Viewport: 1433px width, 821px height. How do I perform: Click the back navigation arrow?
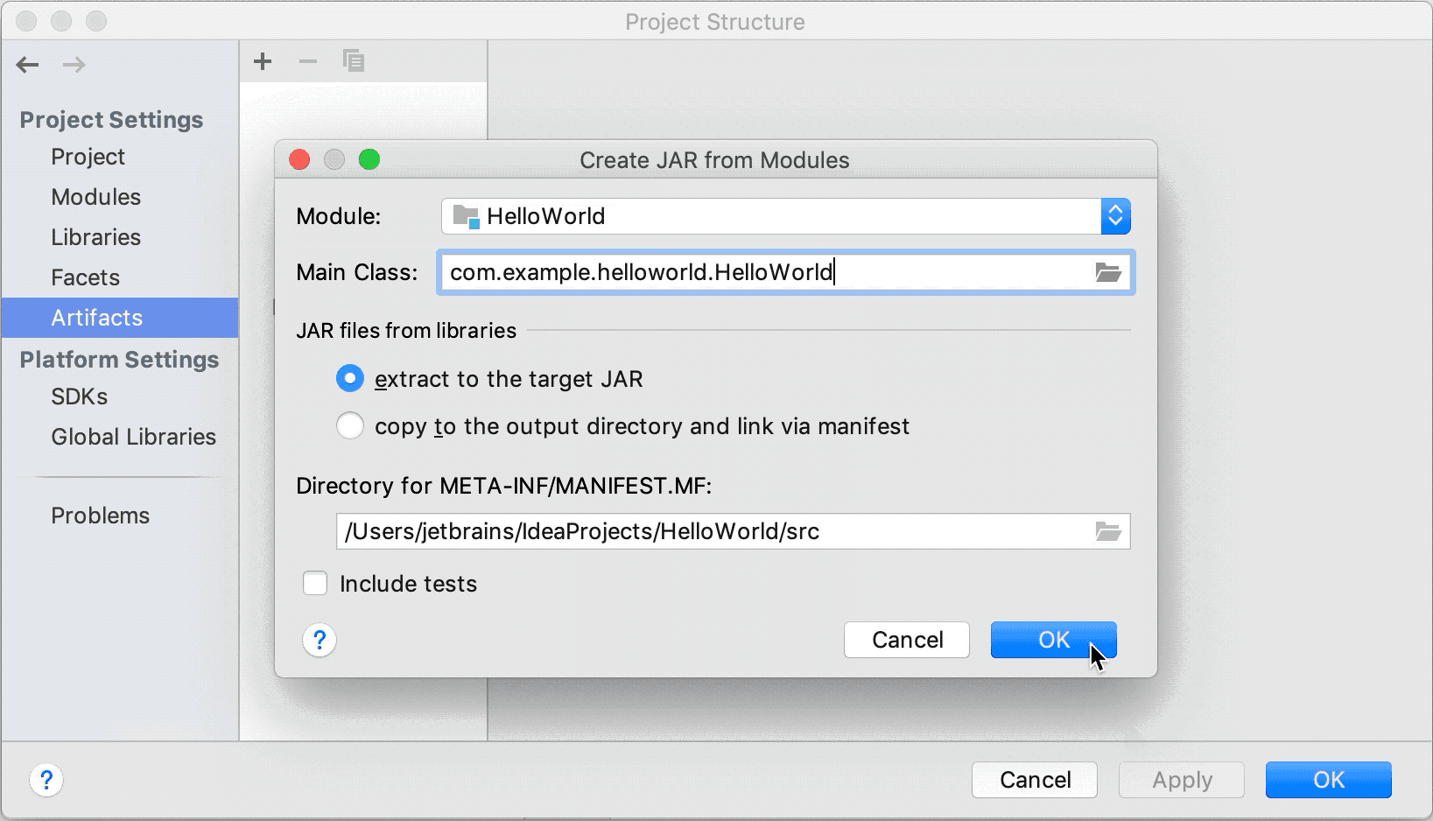point(28,65)
